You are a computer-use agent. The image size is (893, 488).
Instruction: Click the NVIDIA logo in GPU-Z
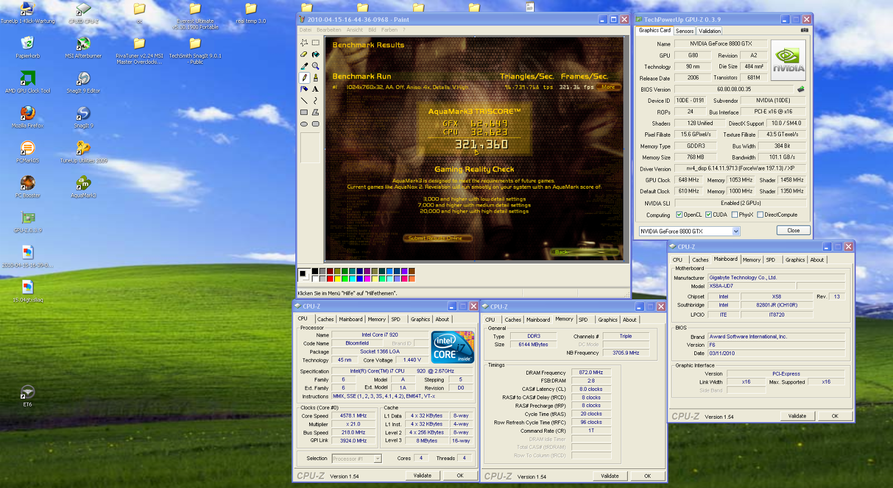(788, 60)
